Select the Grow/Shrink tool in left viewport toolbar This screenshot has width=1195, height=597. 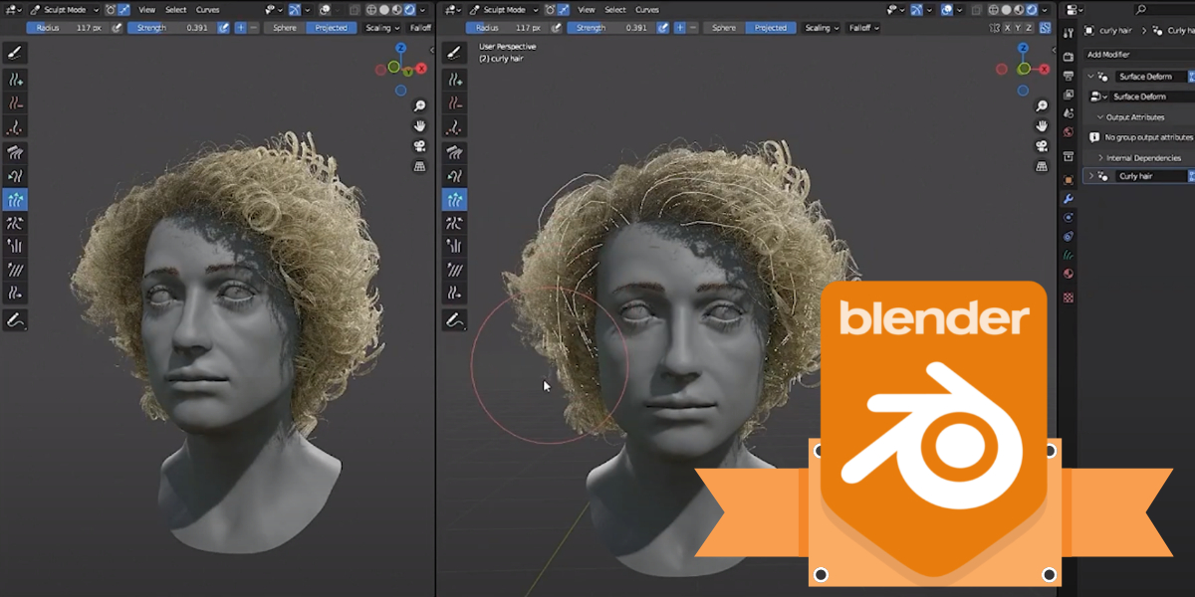tap(16, 200)
